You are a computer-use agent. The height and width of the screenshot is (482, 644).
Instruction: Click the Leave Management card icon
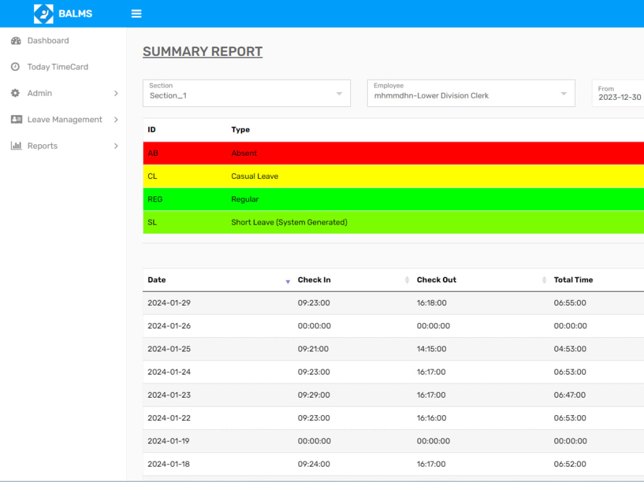click(17, 119)
